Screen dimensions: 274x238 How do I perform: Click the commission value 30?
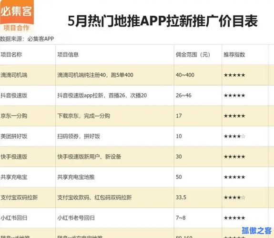point(179,157)
